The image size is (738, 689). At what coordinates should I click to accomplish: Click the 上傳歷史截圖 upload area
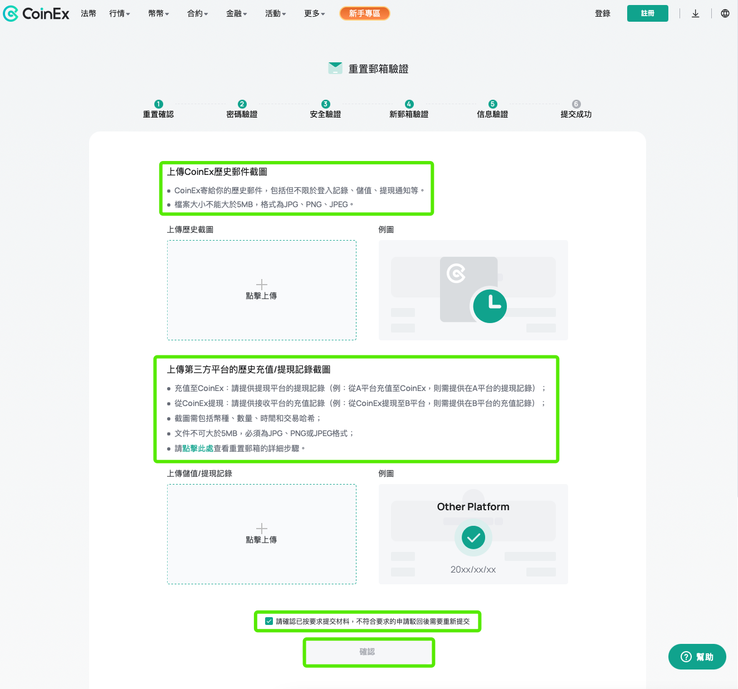[262, 290]
